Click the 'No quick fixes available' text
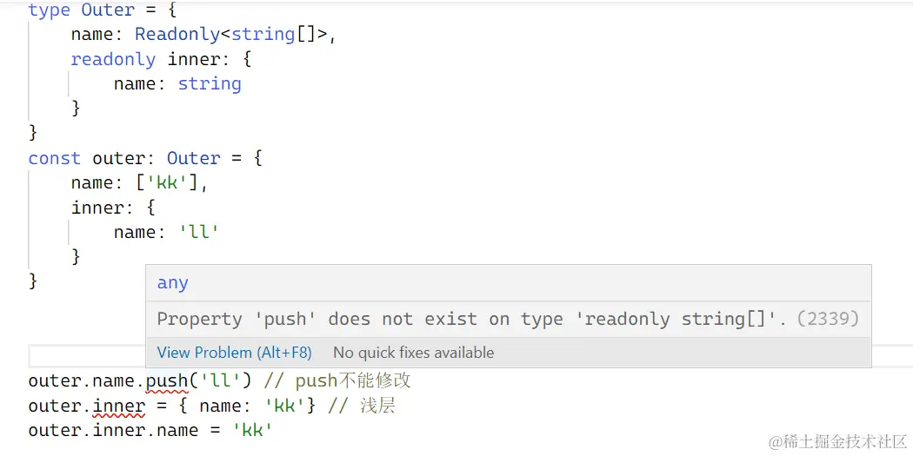This screenshot has height=456, width=913. (413, 353)
